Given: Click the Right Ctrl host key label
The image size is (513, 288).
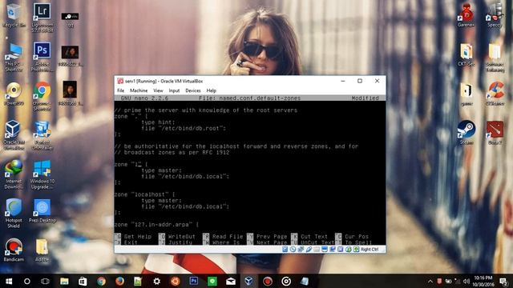Looking at the screenshot, I should tap(370, 249).
